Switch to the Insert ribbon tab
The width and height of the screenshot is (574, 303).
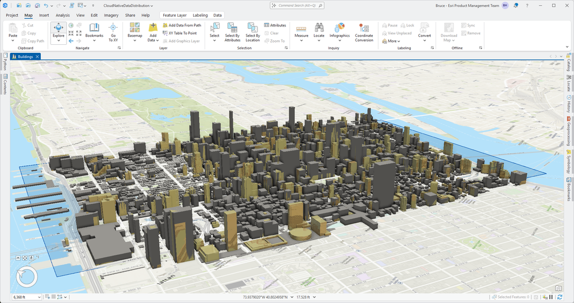point(44,16)
